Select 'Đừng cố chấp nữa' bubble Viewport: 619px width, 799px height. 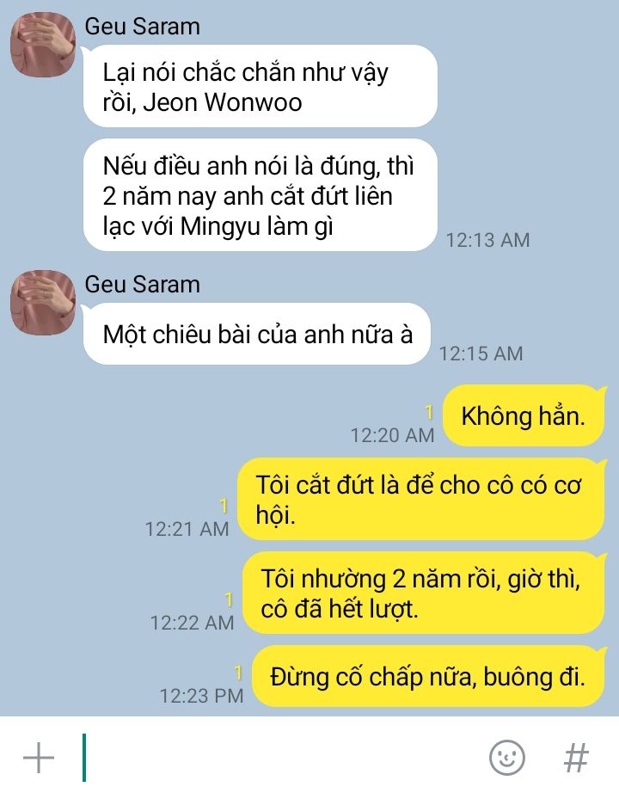(428, 676)
